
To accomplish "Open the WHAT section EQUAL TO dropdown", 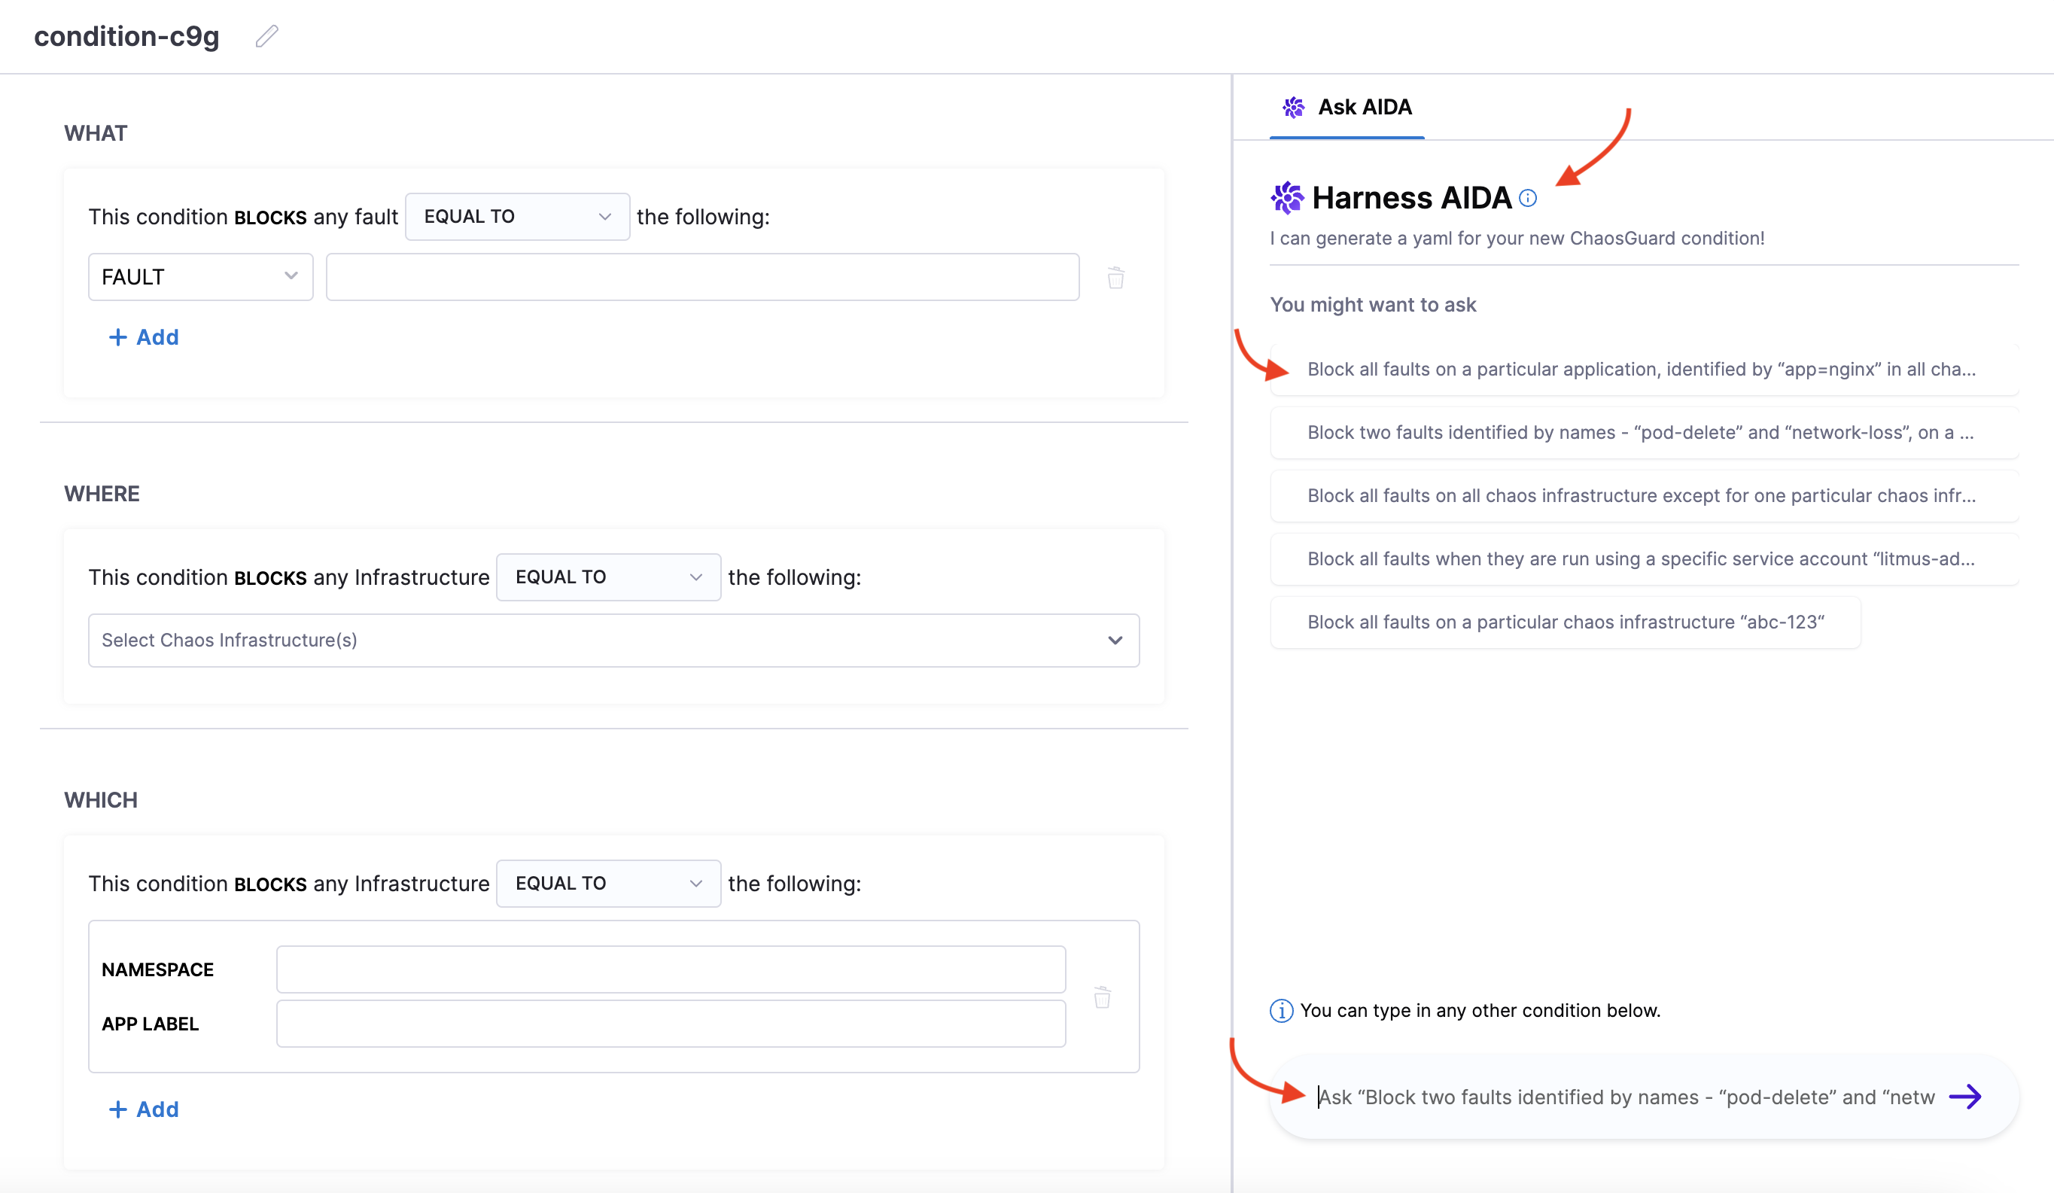I will (517, 217).
